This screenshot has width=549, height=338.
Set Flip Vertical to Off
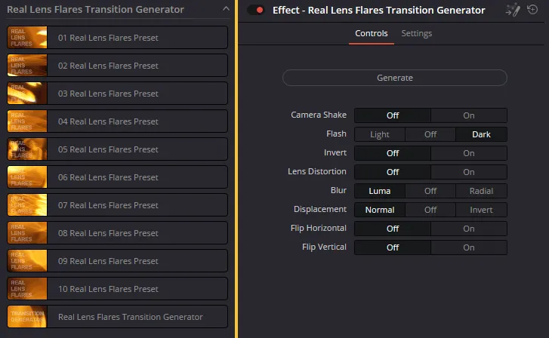(x=393, y=247)
